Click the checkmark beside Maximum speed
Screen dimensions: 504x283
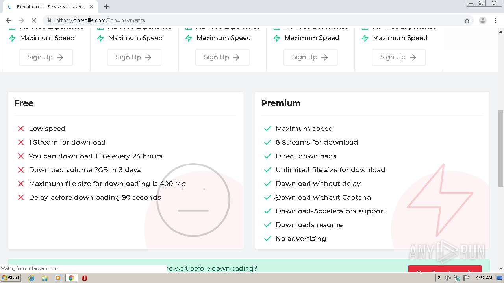[x=268, y=129]
